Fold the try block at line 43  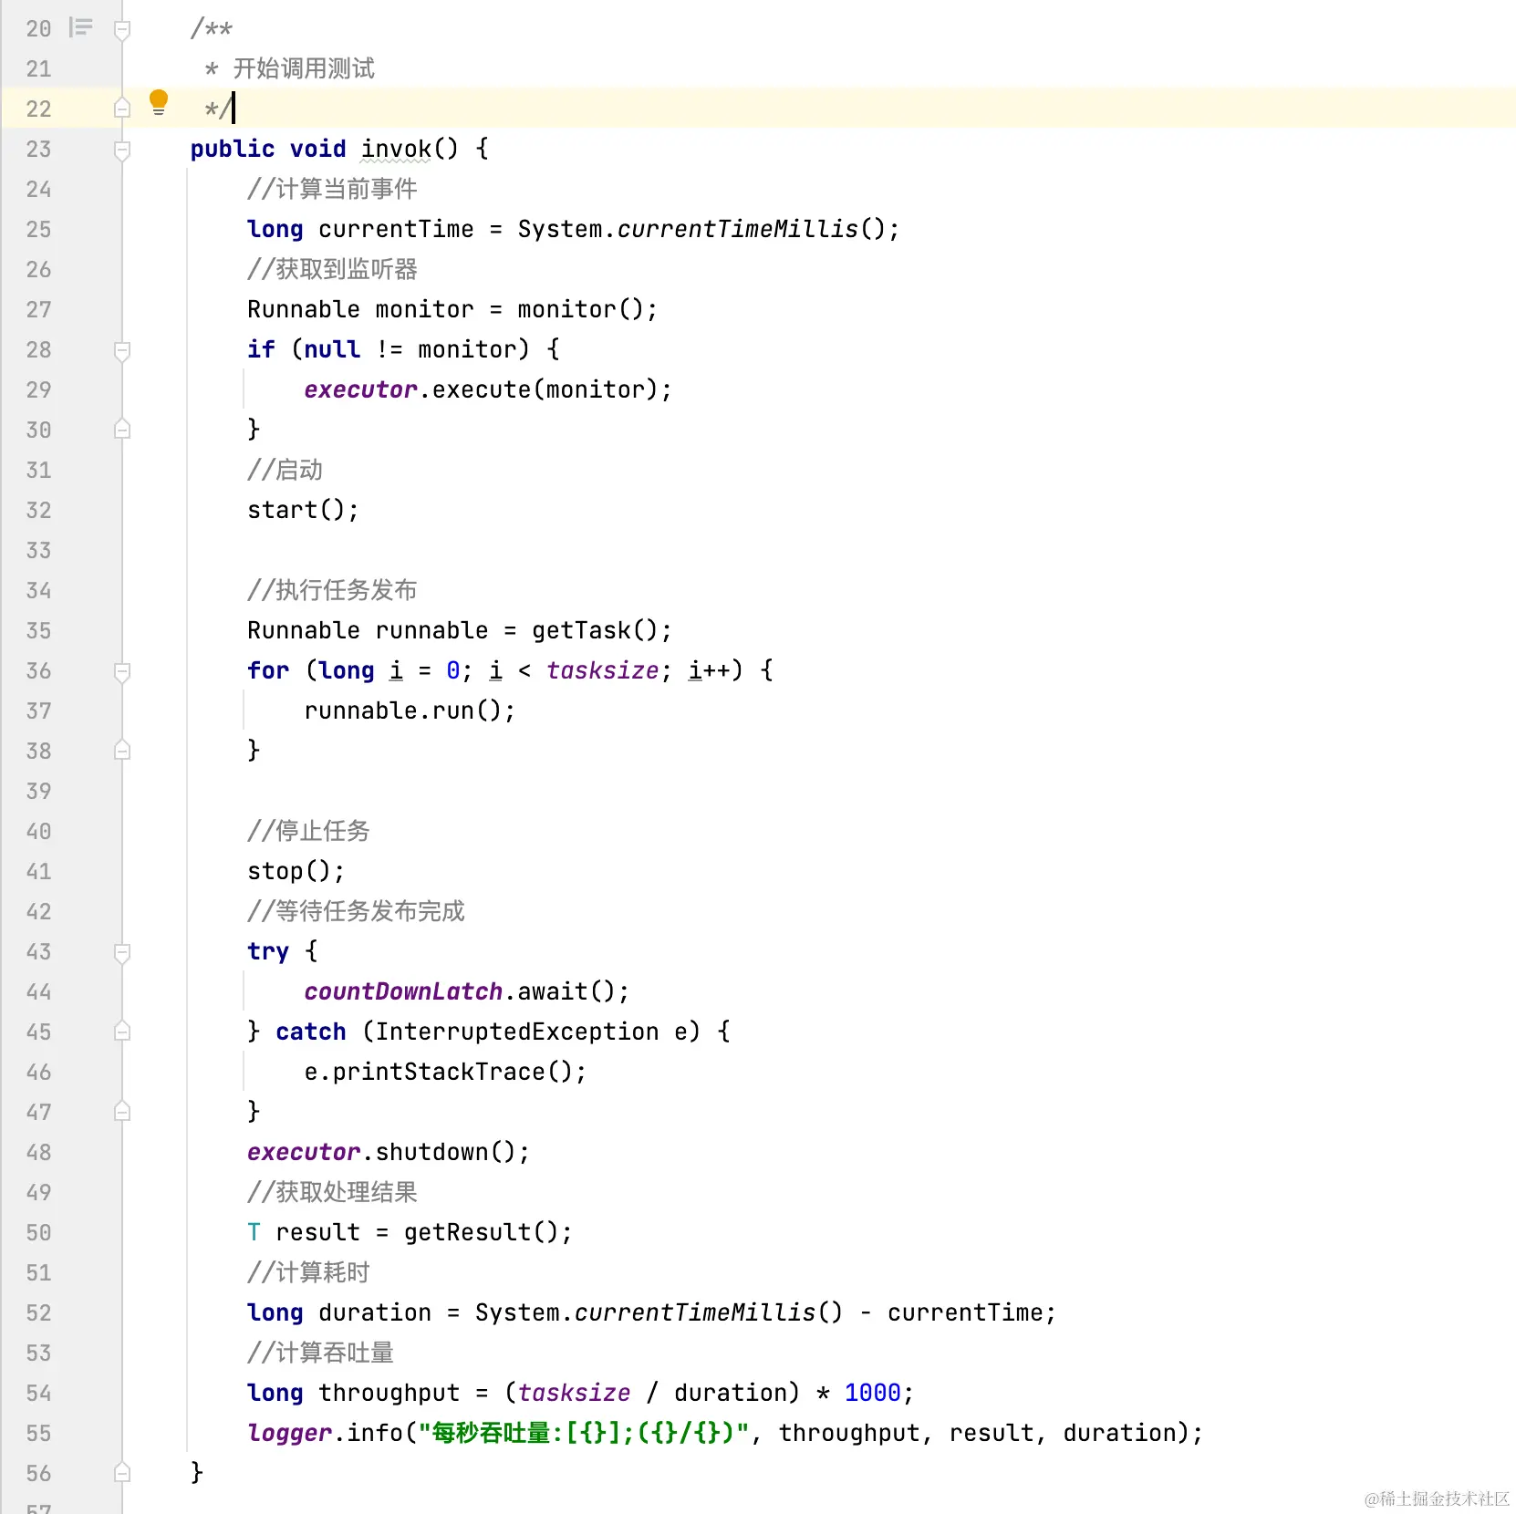pyautogui.click(x=122, y=952)
